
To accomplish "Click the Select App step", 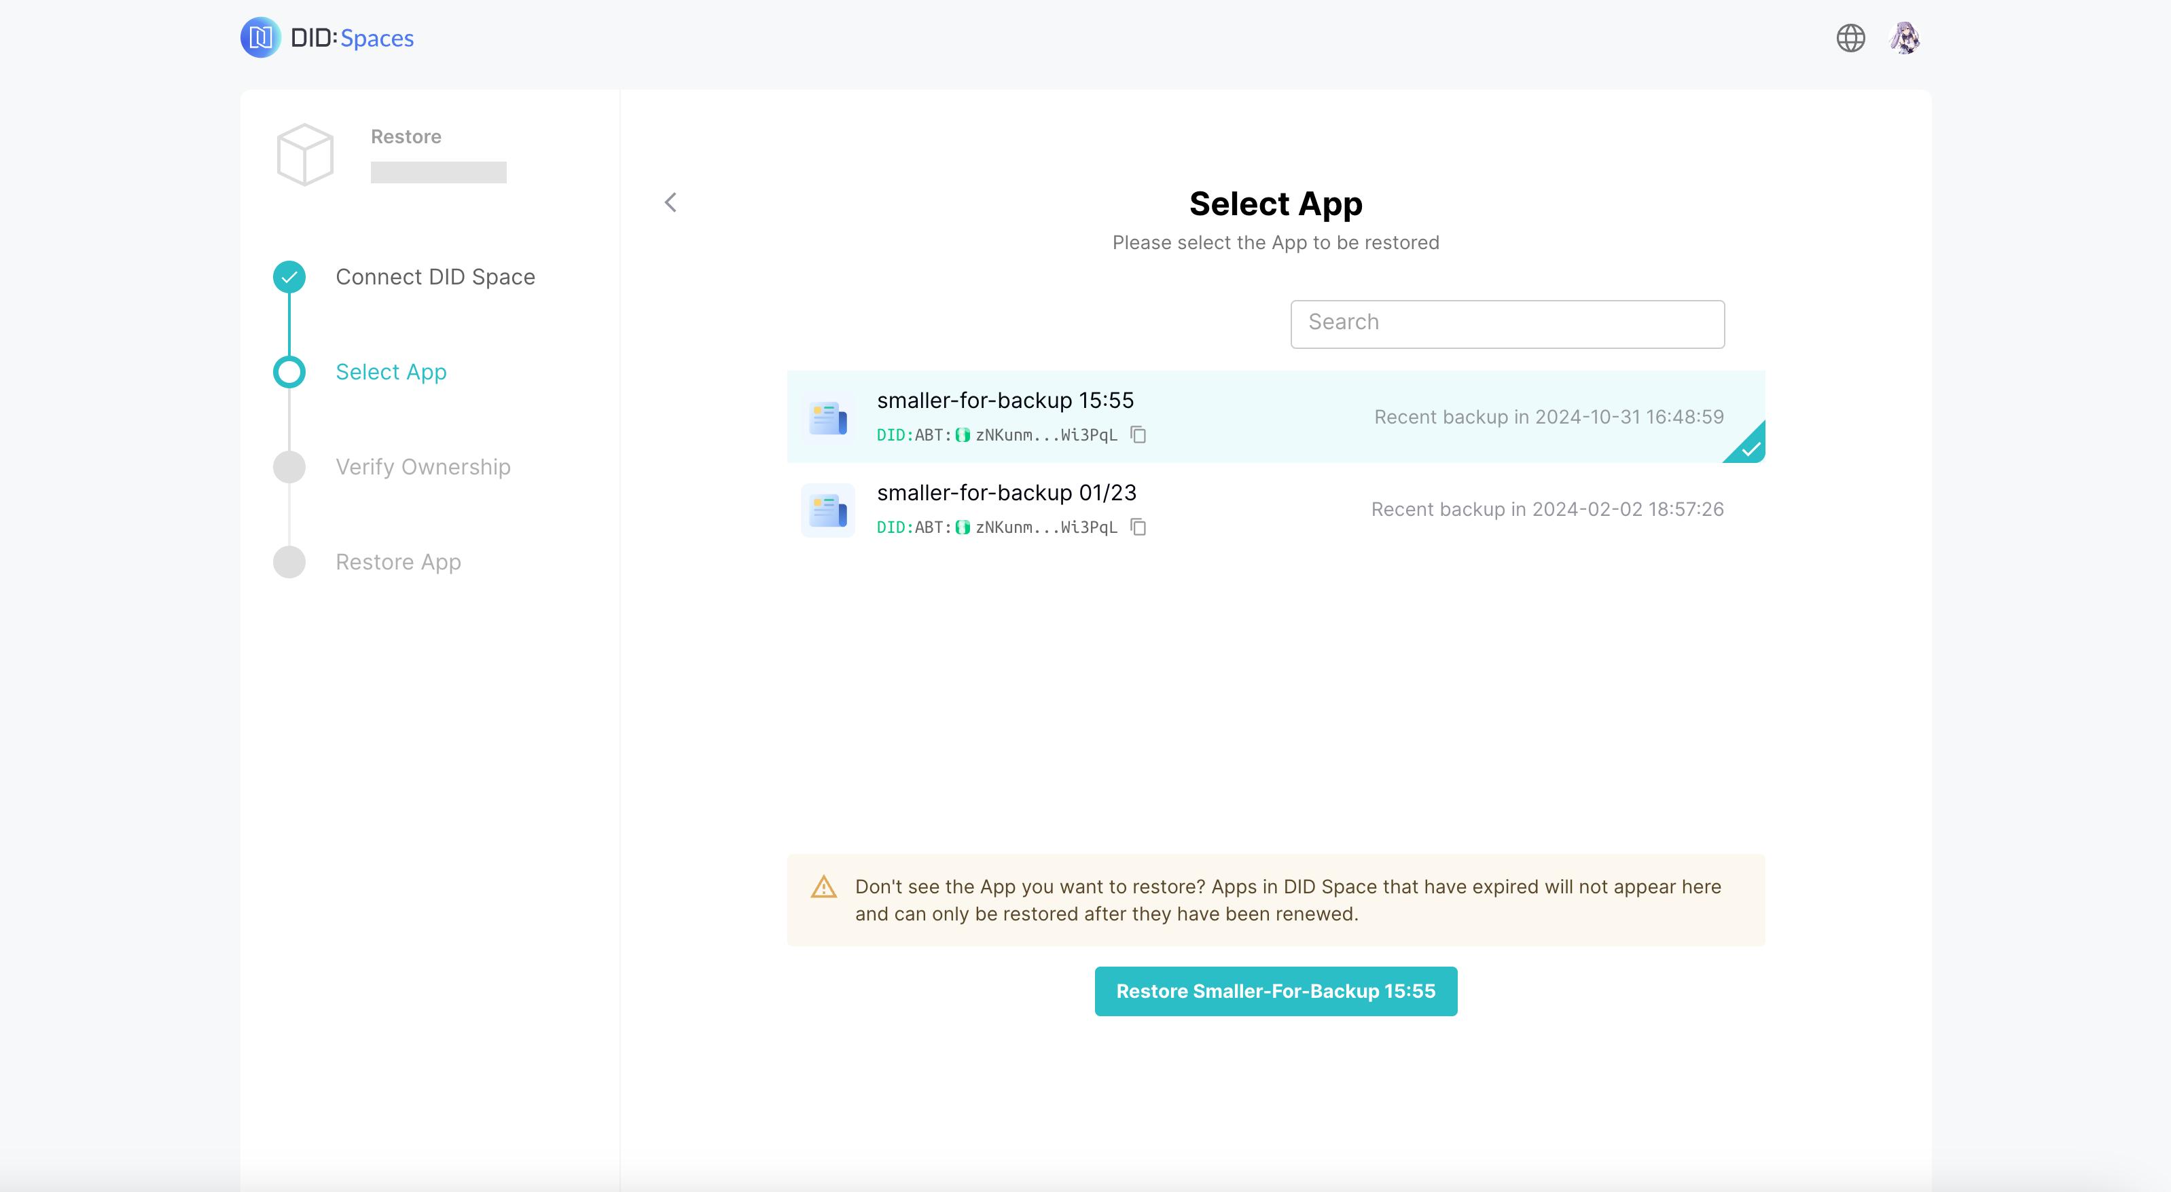I will click(x=391, y=373).
